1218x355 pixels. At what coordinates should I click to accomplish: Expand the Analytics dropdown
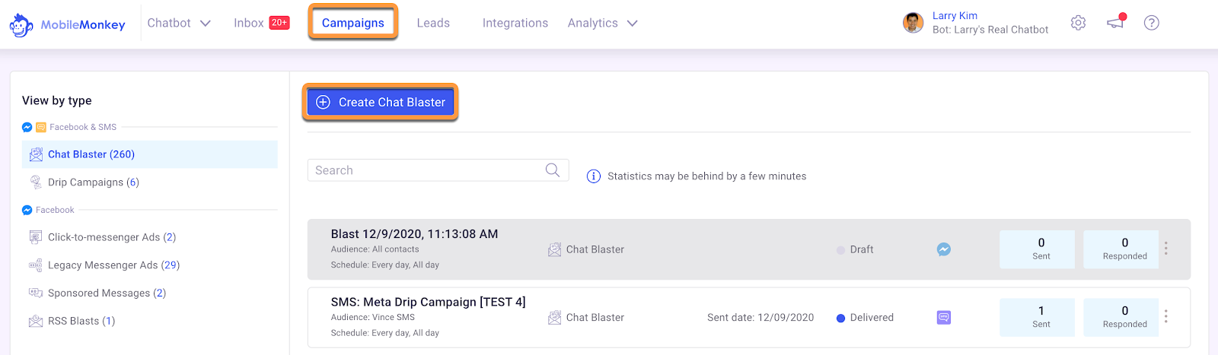pos(602,23)
